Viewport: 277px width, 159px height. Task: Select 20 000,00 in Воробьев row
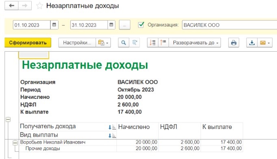[x=147, y=142]
